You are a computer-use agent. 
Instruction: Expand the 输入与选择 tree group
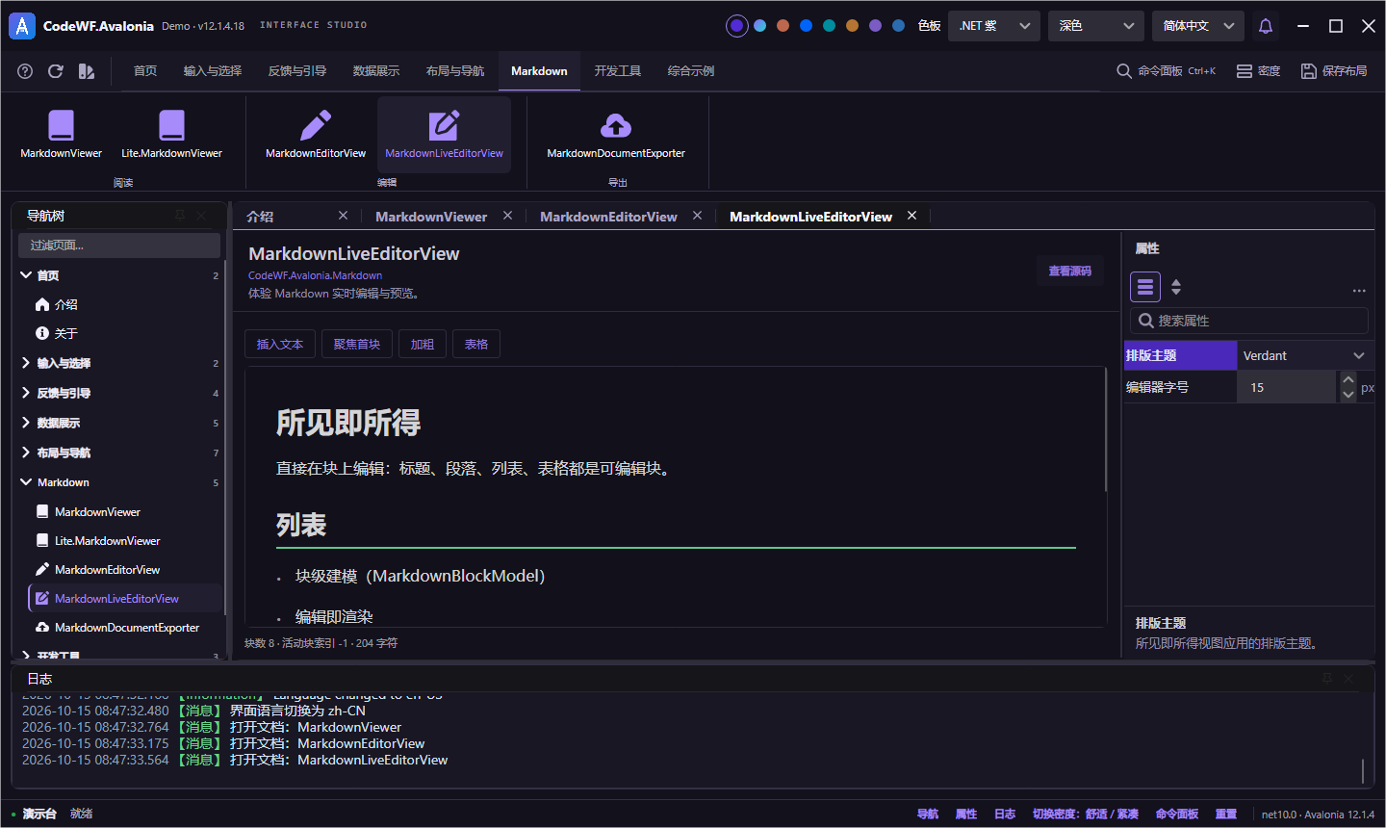tap(26, 363)
